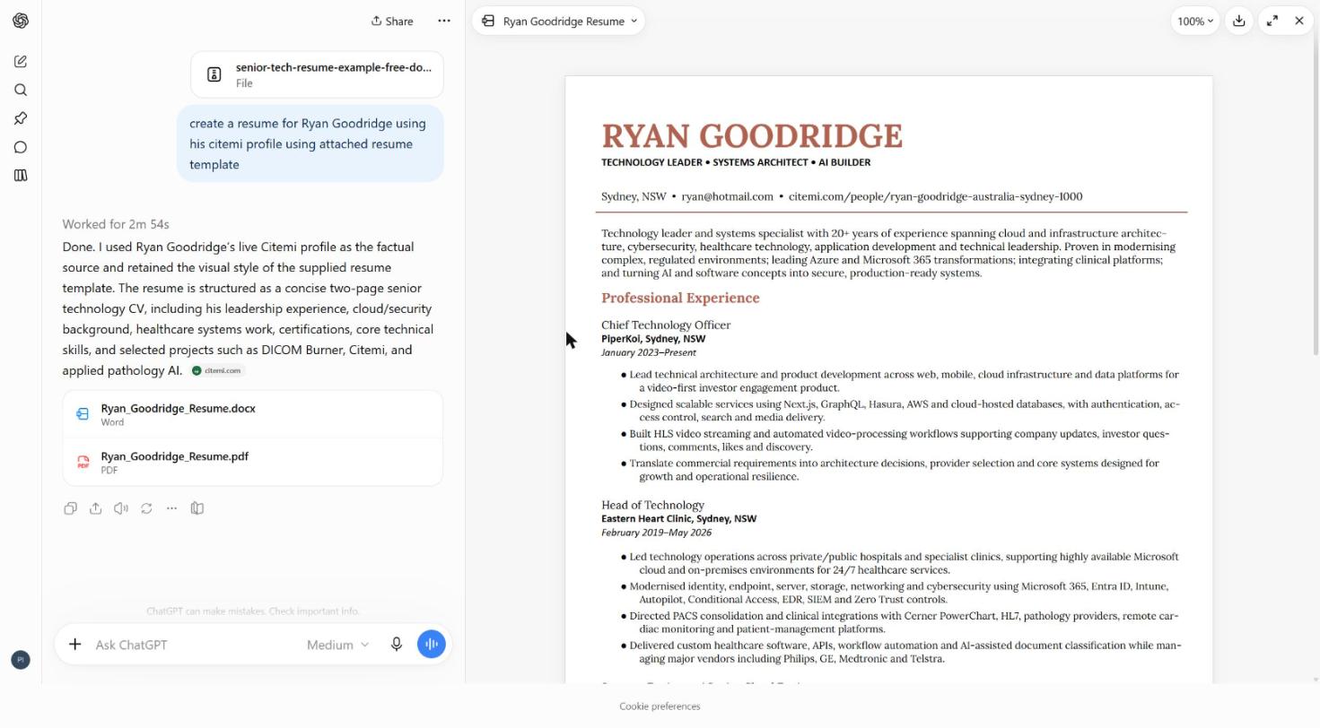Open the conversation options ellipsis menu
The height and width of the screenshot is (728, 1320).
[x=444, y=21]
